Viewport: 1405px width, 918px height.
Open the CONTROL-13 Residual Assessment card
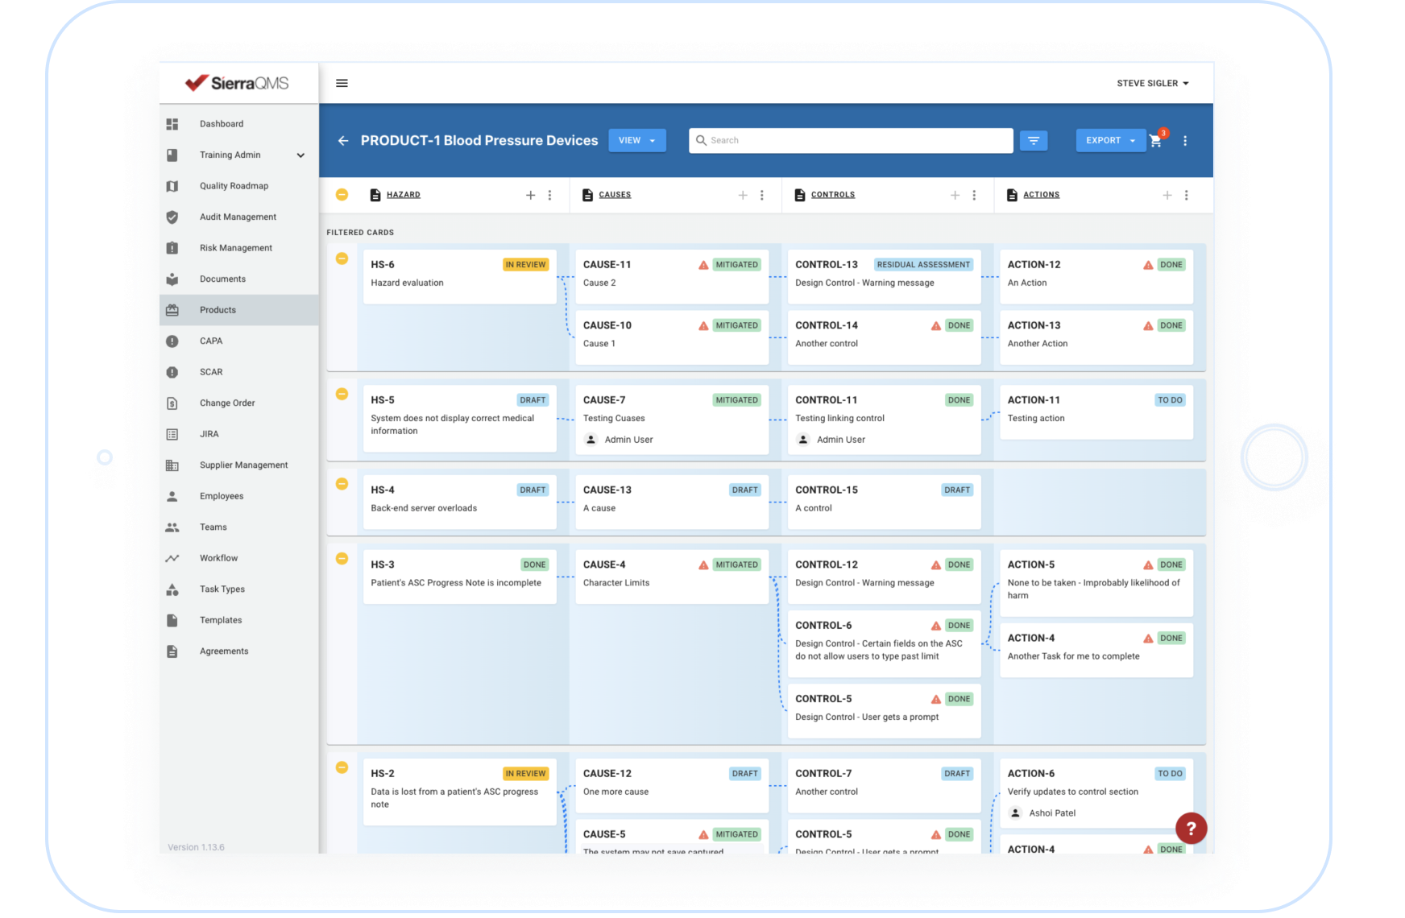[x=884, y=276]
